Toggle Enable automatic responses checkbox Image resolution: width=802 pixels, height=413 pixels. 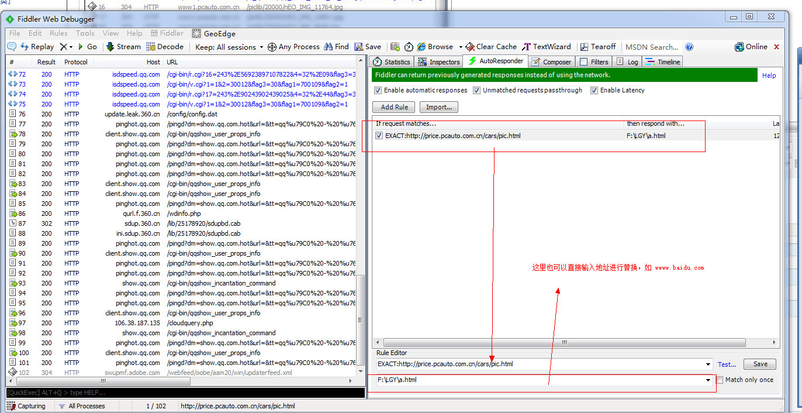378,90
